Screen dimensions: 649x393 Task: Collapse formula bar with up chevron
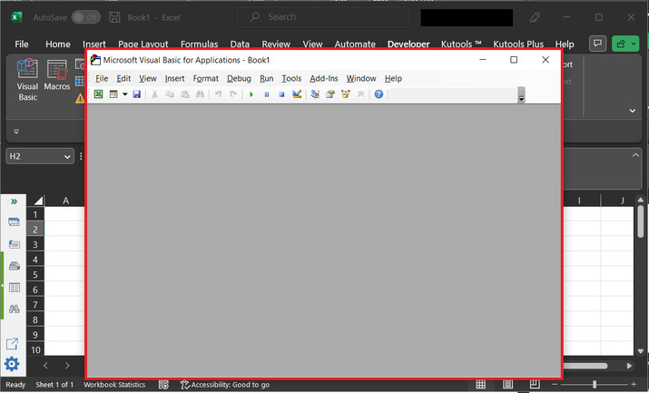634,155
